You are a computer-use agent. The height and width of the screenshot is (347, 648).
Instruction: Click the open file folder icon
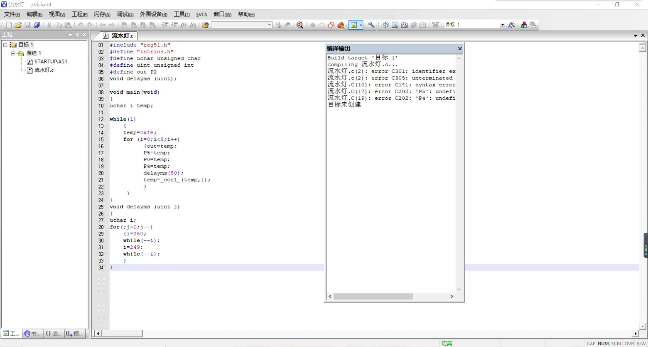(18, 25)
